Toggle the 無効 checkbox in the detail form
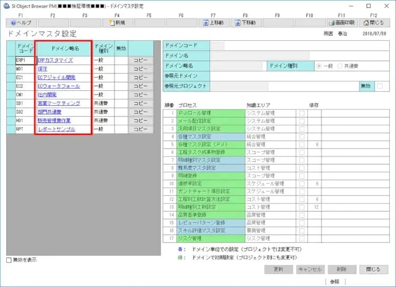This screenshot has height=287, width=396. [380, 86]
